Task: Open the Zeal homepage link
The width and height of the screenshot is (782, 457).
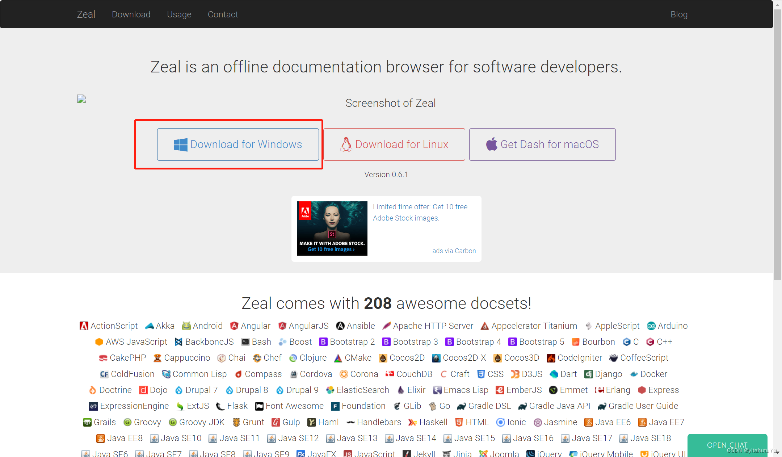Action: click(x=85, y=14)
